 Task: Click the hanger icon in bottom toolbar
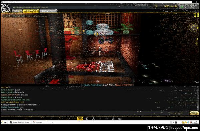(93, 118)
